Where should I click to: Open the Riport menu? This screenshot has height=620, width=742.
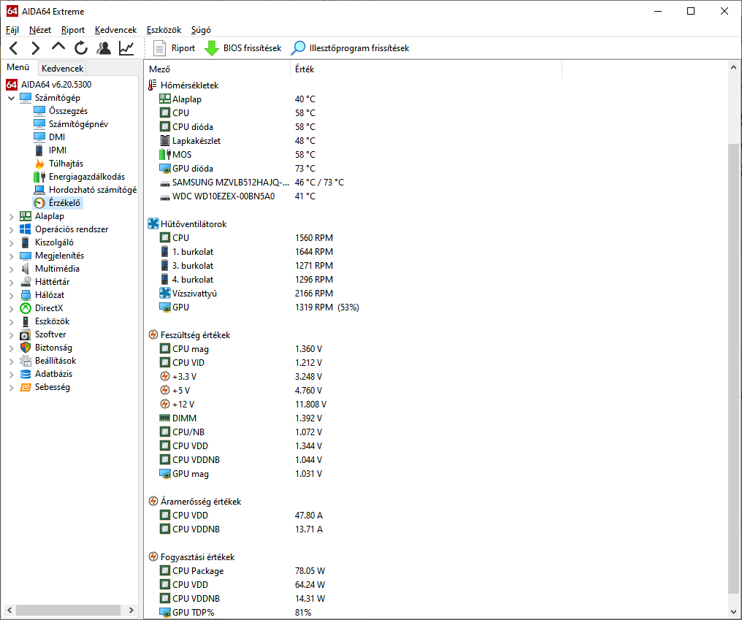(x=73, y=30)
